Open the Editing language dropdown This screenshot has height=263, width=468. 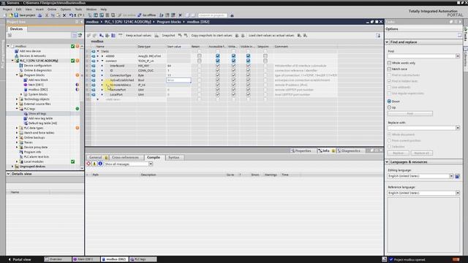[x=451, y=176]
